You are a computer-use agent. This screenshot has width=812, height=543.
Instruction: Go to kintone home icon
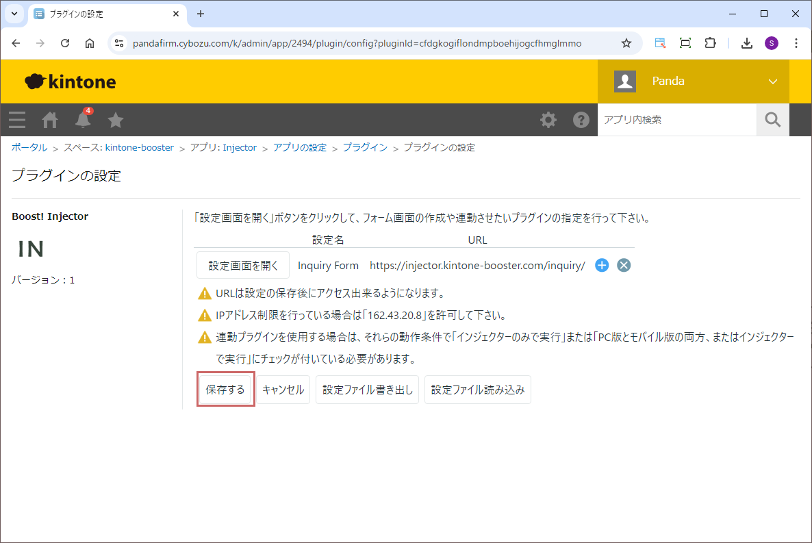coord(50,120)
